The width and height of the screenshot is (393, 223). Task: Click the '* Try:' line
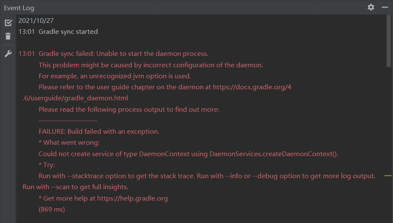pos(47,165)
